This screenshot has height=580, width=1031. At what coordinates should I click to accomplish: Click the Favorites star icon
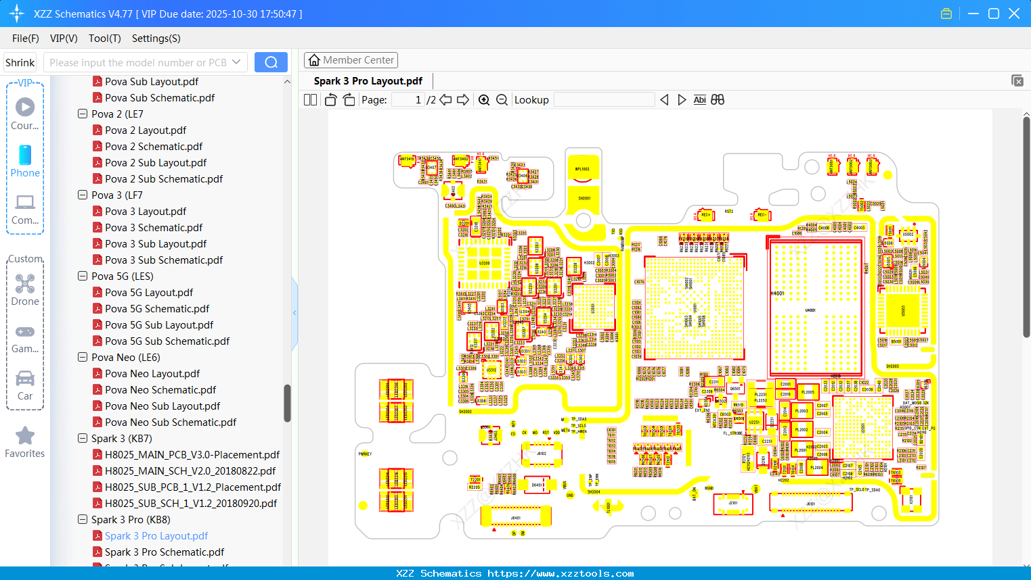pyautogui.click(x=25, y=436)
